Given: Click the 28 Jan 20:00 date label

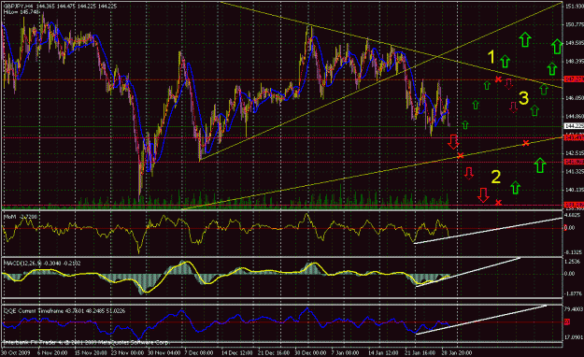Looking at the screenshot, I should [456, 352].
